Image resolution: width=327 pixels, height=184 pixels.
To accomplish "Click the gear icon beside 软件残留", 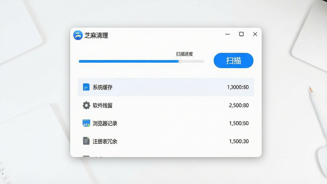I will tap(86, 105).
